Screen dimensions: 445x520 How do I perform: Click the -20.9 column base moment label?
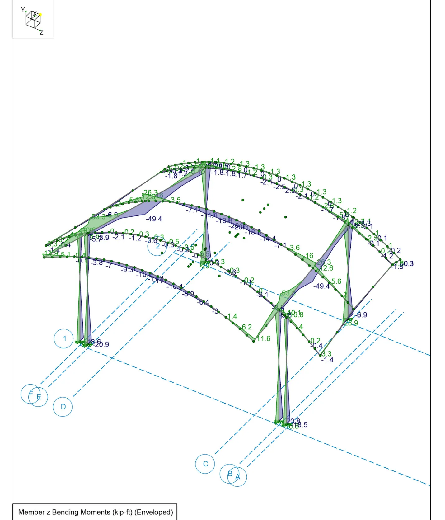(101, 344)
